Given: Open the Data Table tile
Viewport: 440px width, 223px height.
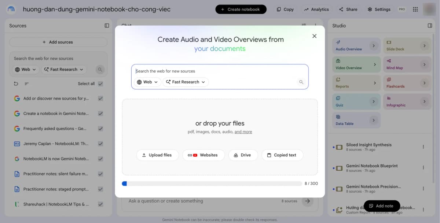Looking at the screenshot, I should [x=356, y=120].
